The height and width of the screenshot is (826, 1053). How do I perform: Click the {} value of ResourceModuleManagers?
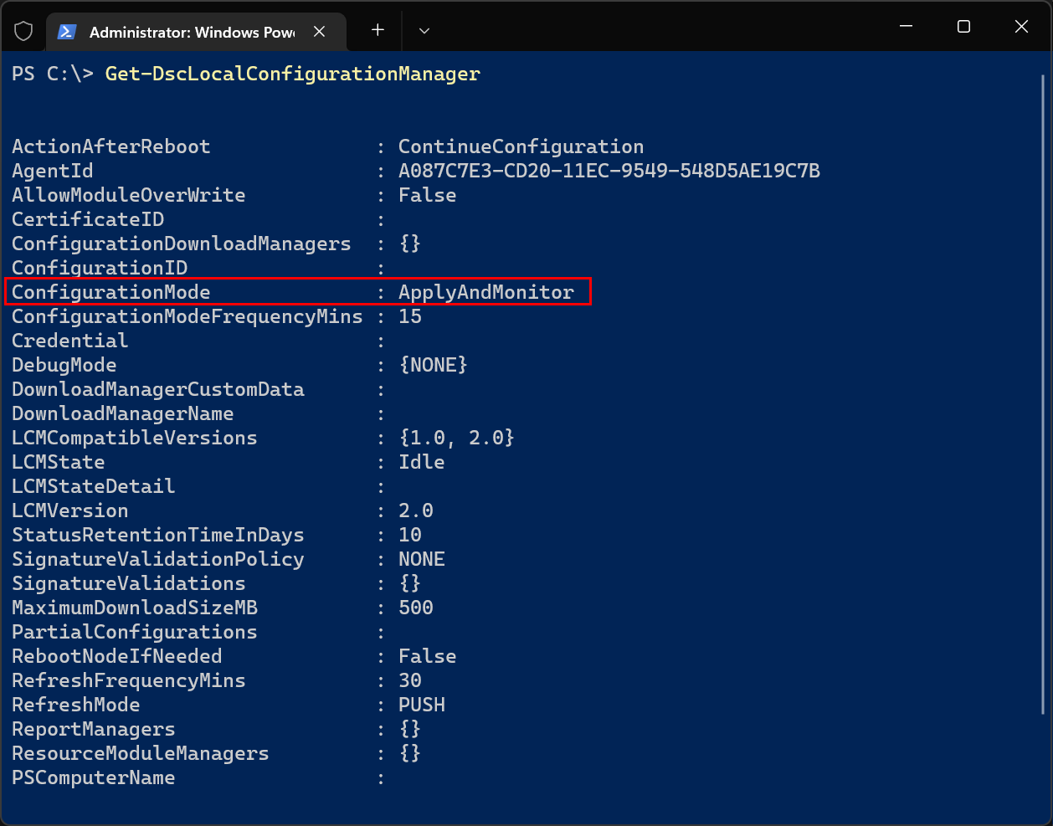410,753
